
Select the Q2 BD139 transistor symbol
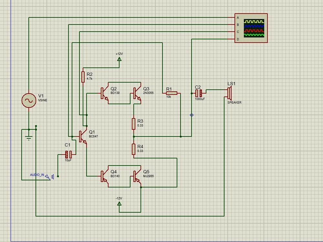105,93
